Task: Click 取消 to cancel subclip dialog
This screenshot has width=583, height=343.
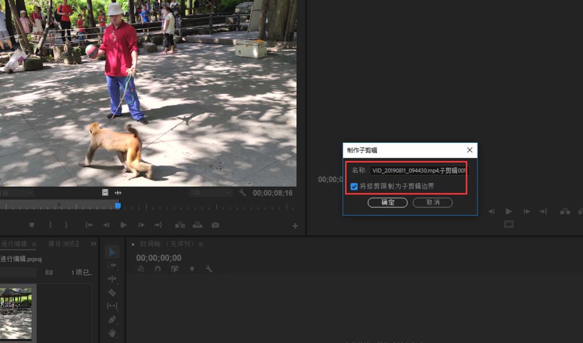Action: pos(433,202)
